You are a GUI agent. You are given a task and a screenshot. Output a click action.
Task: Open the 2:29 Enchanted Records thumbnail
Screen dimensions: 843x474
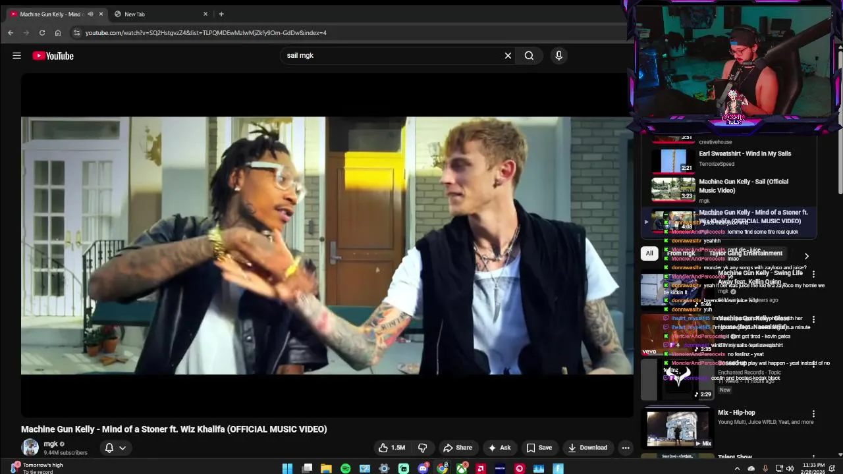tap(677, 379)
